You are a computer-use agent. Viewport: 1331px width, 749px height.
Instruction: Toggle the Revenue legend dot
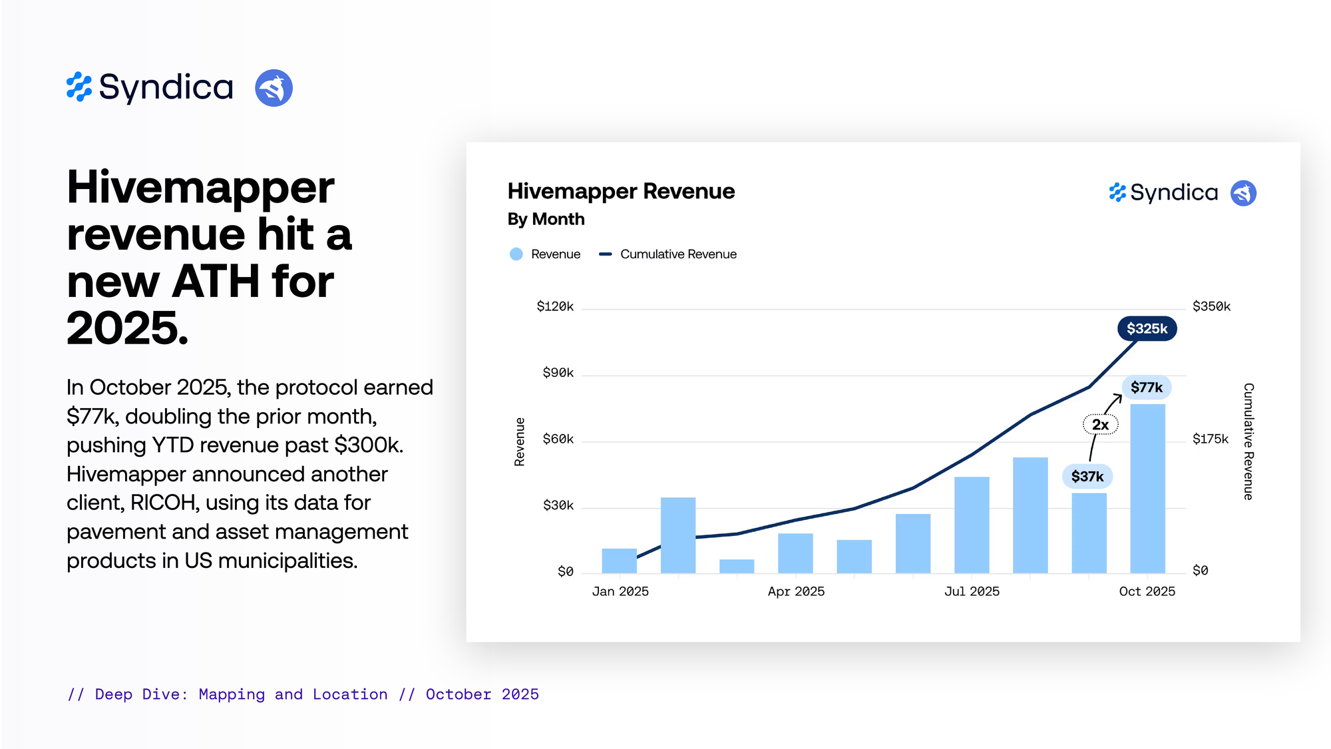click(x=516, y=254)
